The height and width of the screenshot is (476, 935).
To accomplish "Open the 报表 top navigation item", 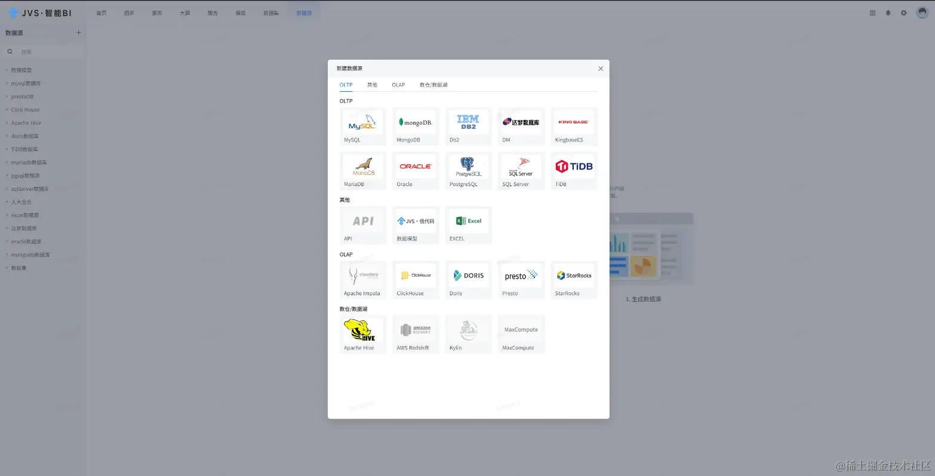I will pyautogui.click(x=157, y=13).
